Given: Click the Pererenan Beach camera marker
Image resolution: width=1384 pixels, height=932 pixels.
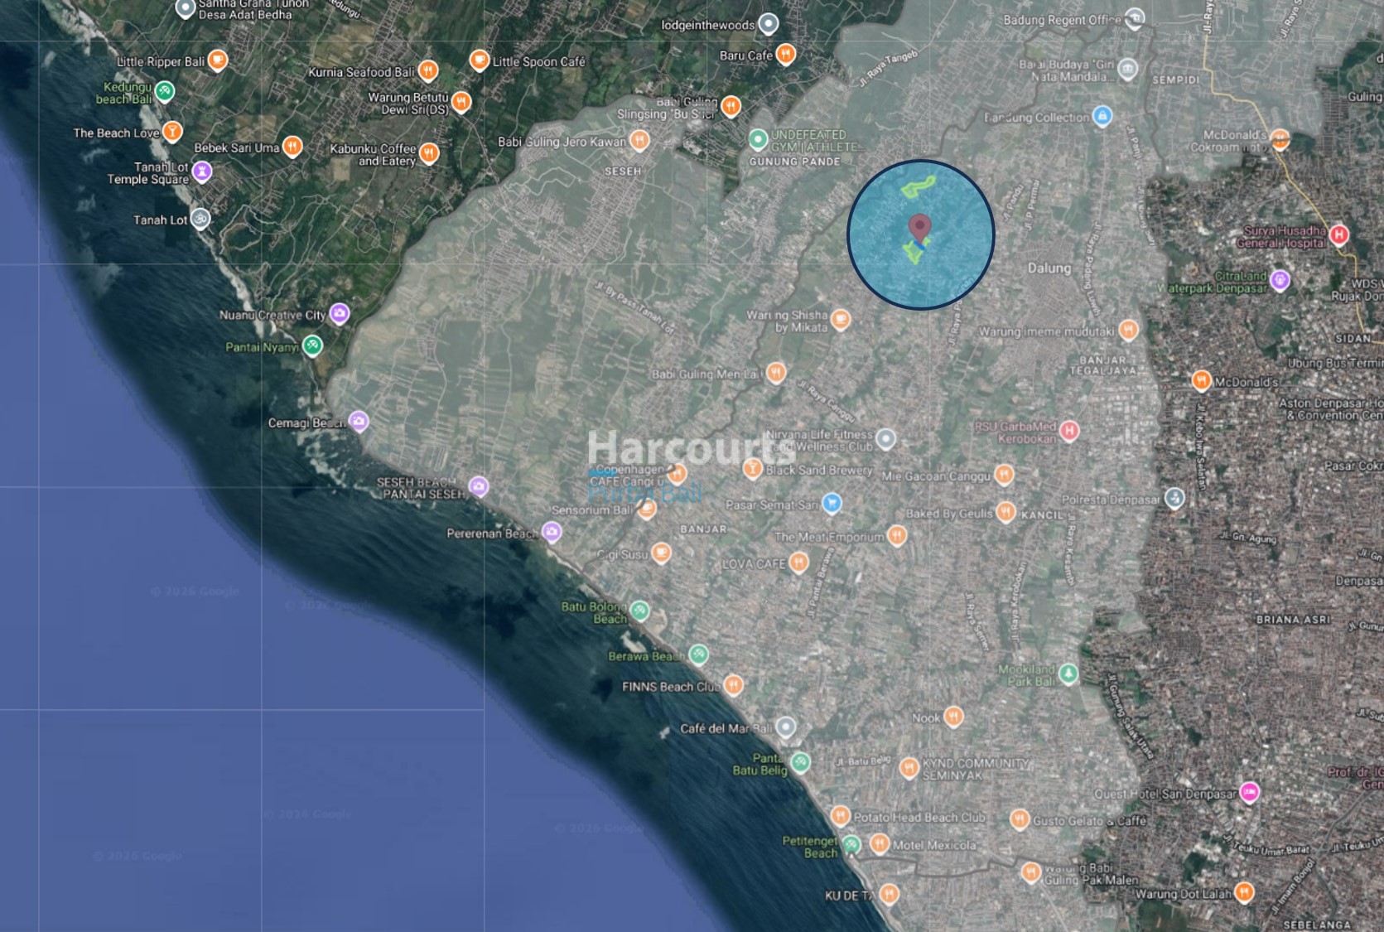Looking at the screenshot, I should [552, 532].
